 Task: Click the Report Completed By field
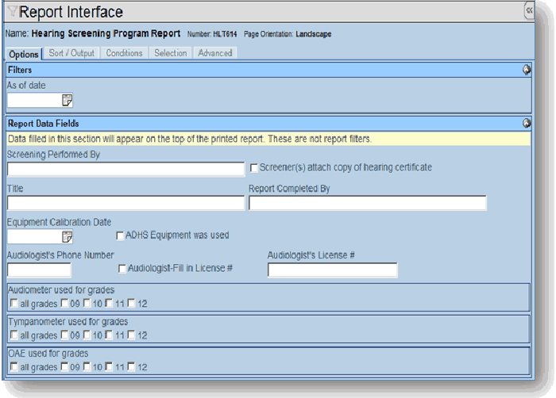coord(368,203)
